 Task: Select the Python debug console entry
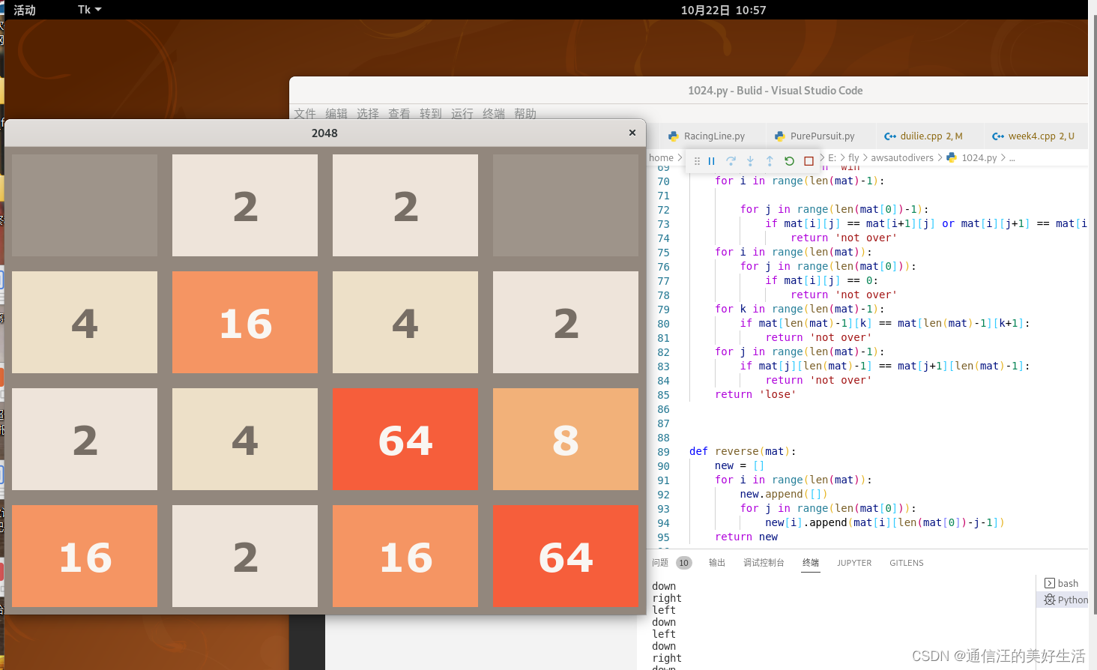pos(1068,600)
